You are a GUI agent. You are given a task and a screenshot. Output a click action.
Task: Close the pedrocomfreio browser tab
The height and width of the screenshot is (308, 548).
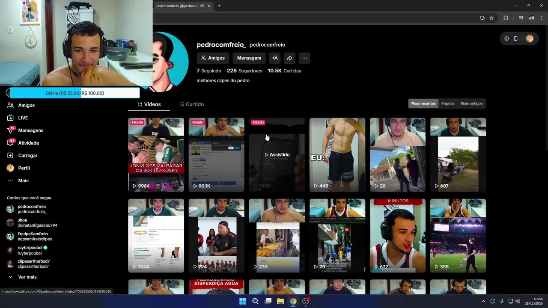(x=209, y=6)
